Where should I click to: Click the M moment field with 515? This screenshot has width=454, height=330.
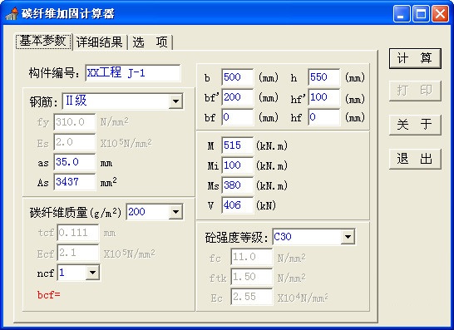point(238,145)
